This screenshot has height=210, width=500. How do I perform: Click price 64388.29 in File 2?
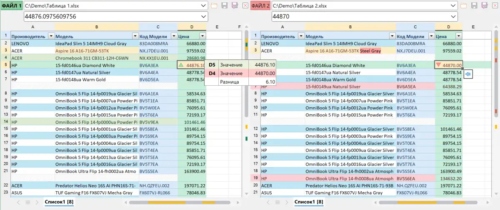449,86
